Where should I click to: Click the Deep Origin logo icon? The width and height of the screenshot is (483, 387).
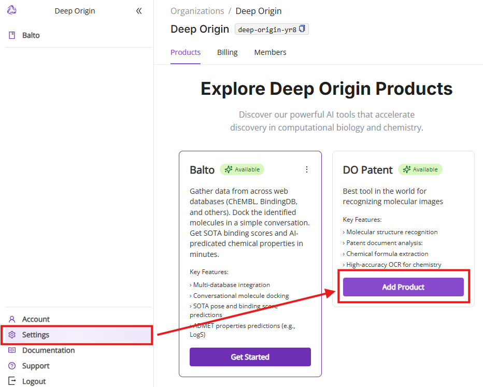[x=12, y=10]
